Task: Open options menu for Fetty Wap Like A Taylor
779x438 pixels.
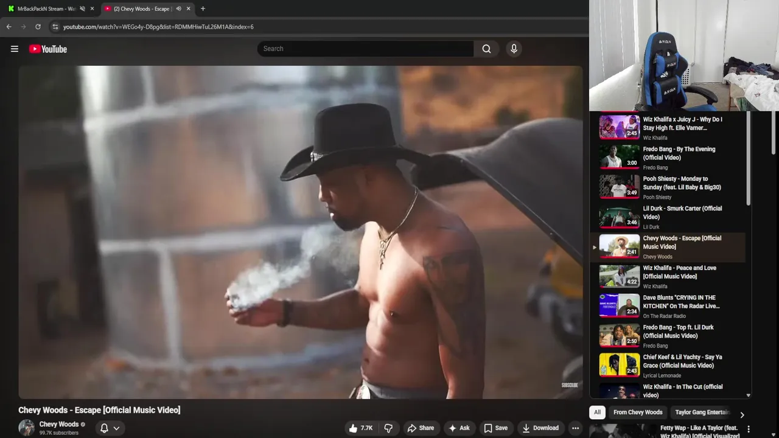Action: coord(749,429)
